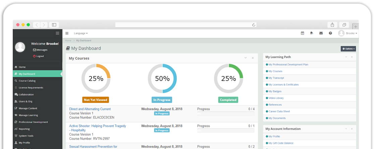Open Reporting in the sidebar
The image size is (377, 149).
(x=38, y=129)
